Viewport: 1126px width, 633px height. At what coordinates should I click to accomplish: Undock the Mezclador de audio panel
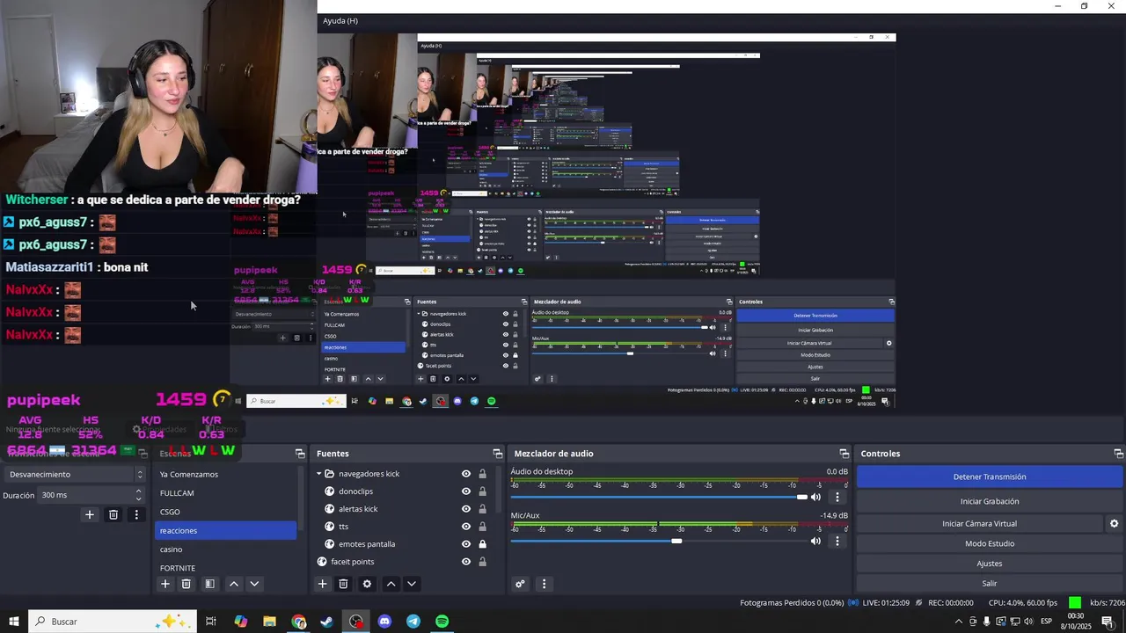844,454
